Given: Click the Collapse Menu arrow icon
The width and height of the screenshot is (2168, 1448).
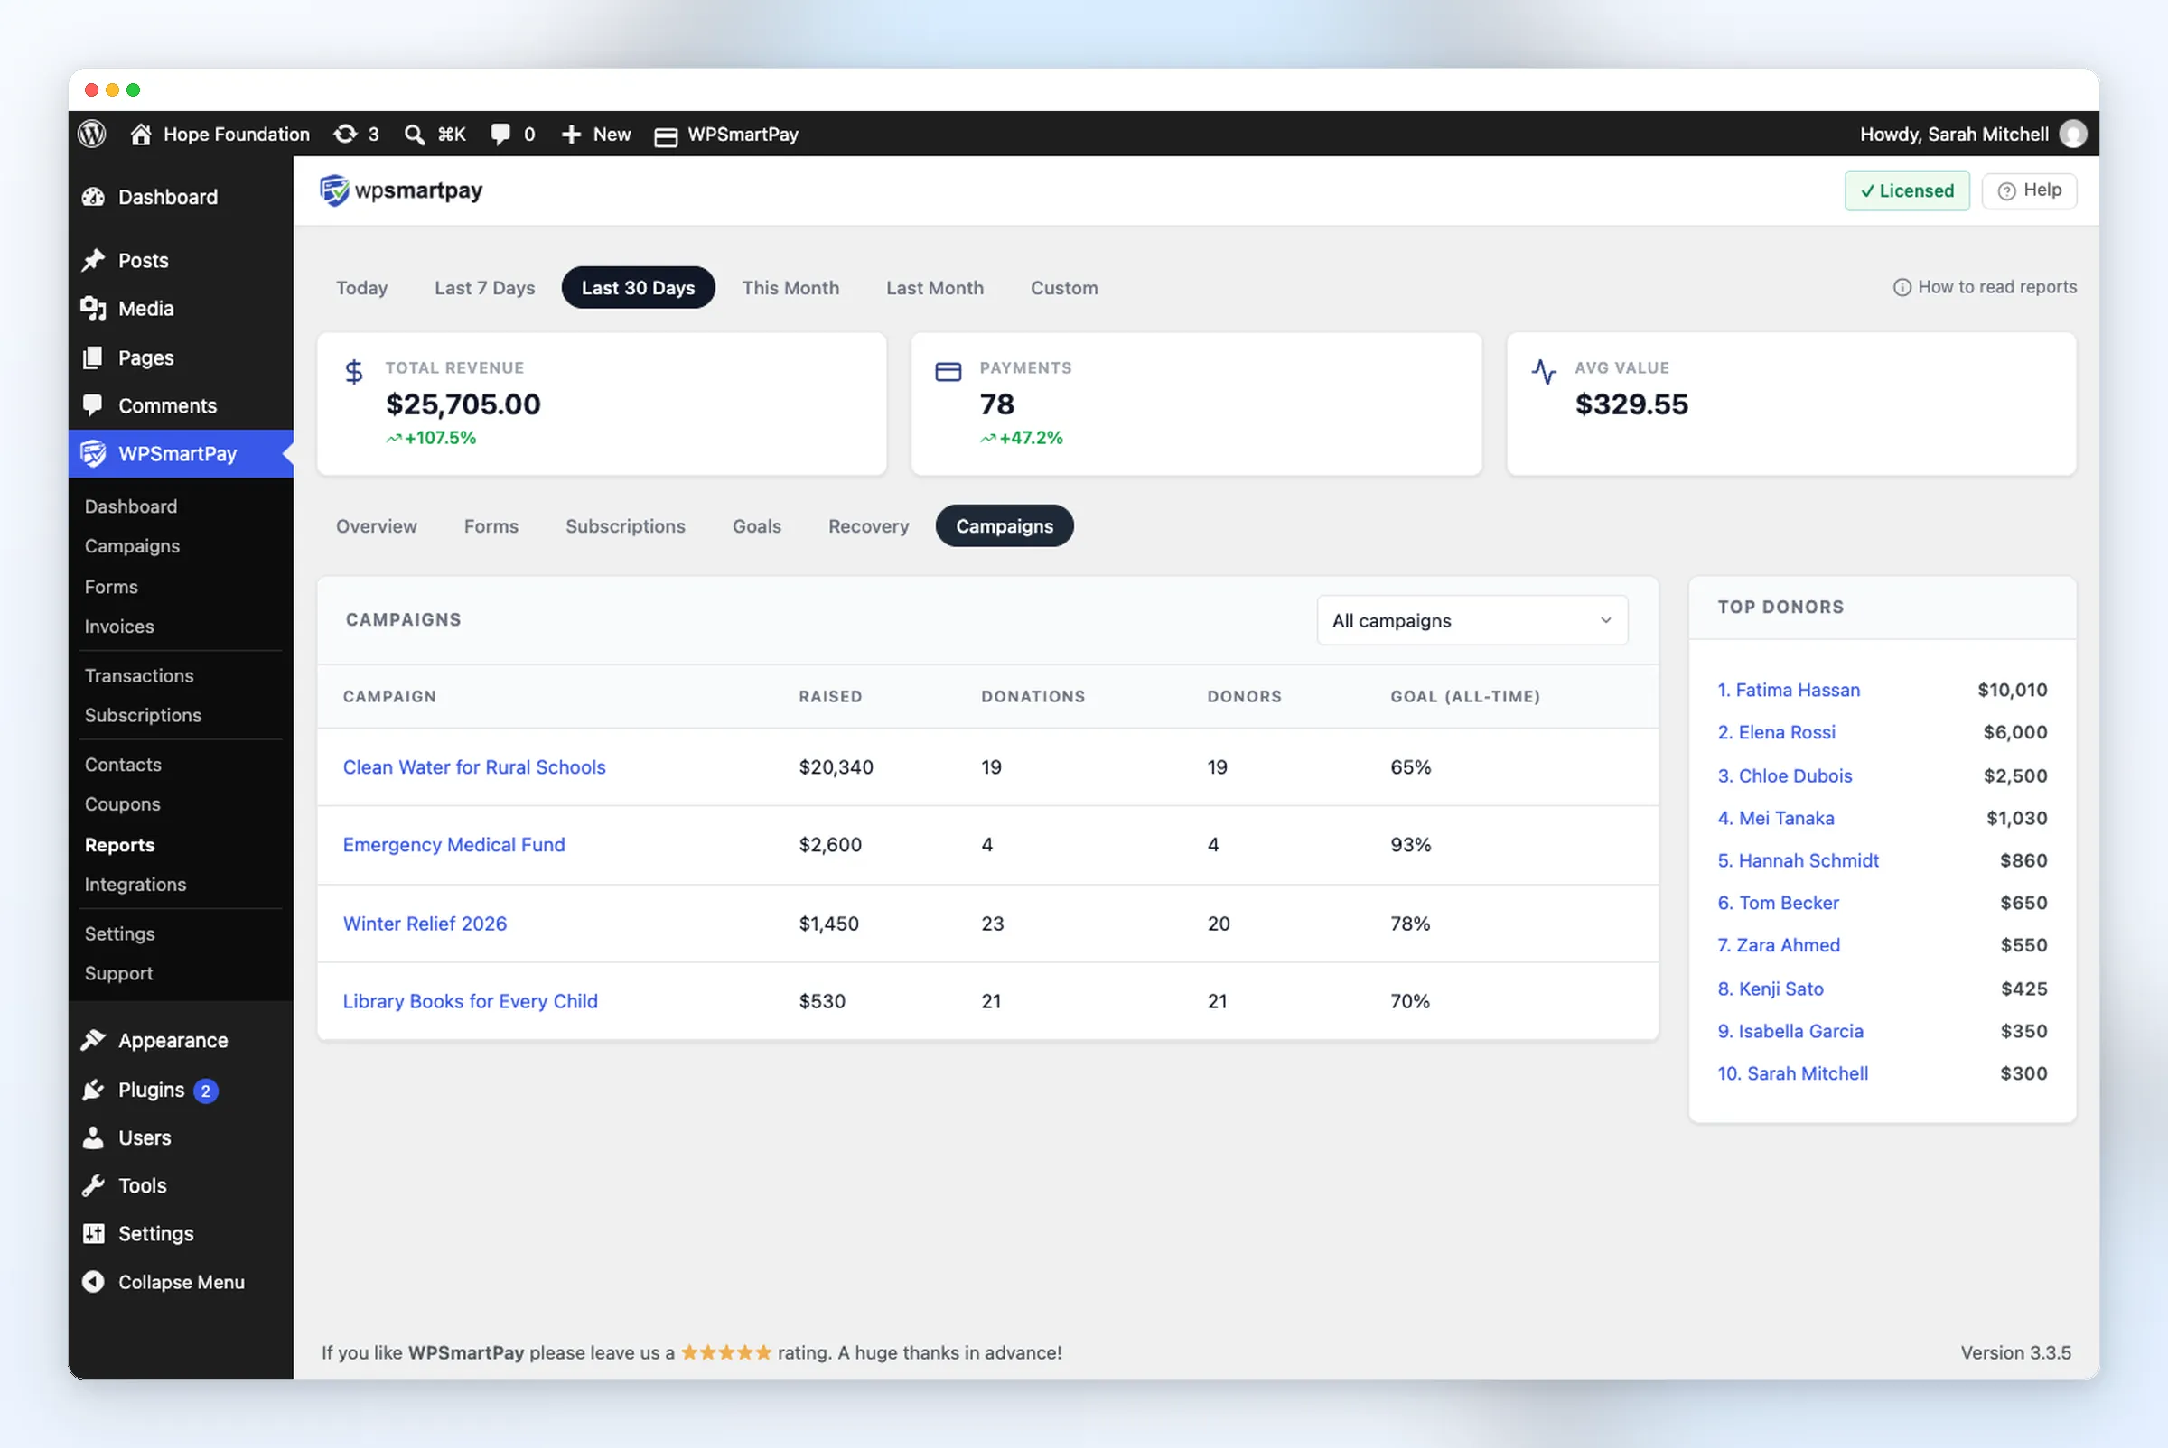Looking at the screenshot, I should click(93, 1282).
